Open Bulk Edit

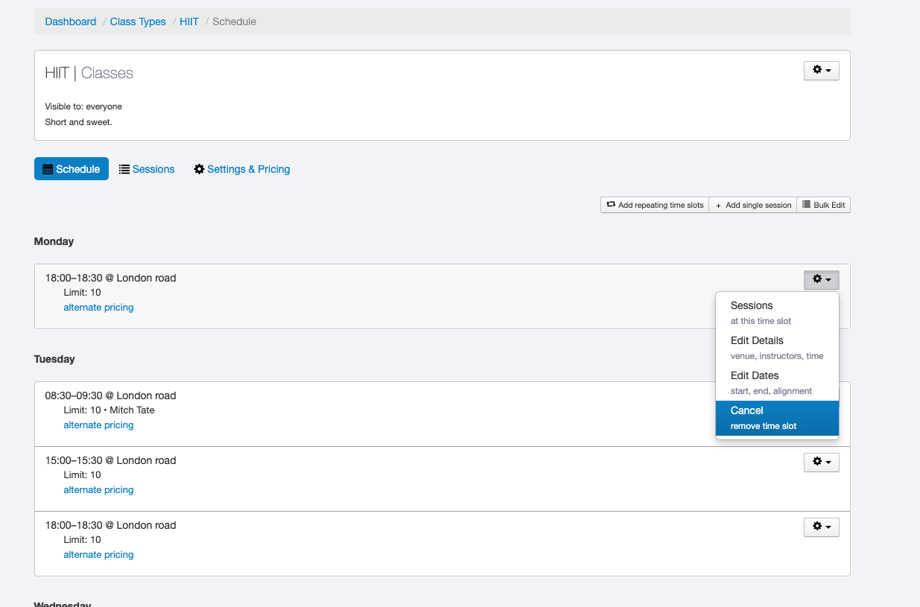click(823, 205)
